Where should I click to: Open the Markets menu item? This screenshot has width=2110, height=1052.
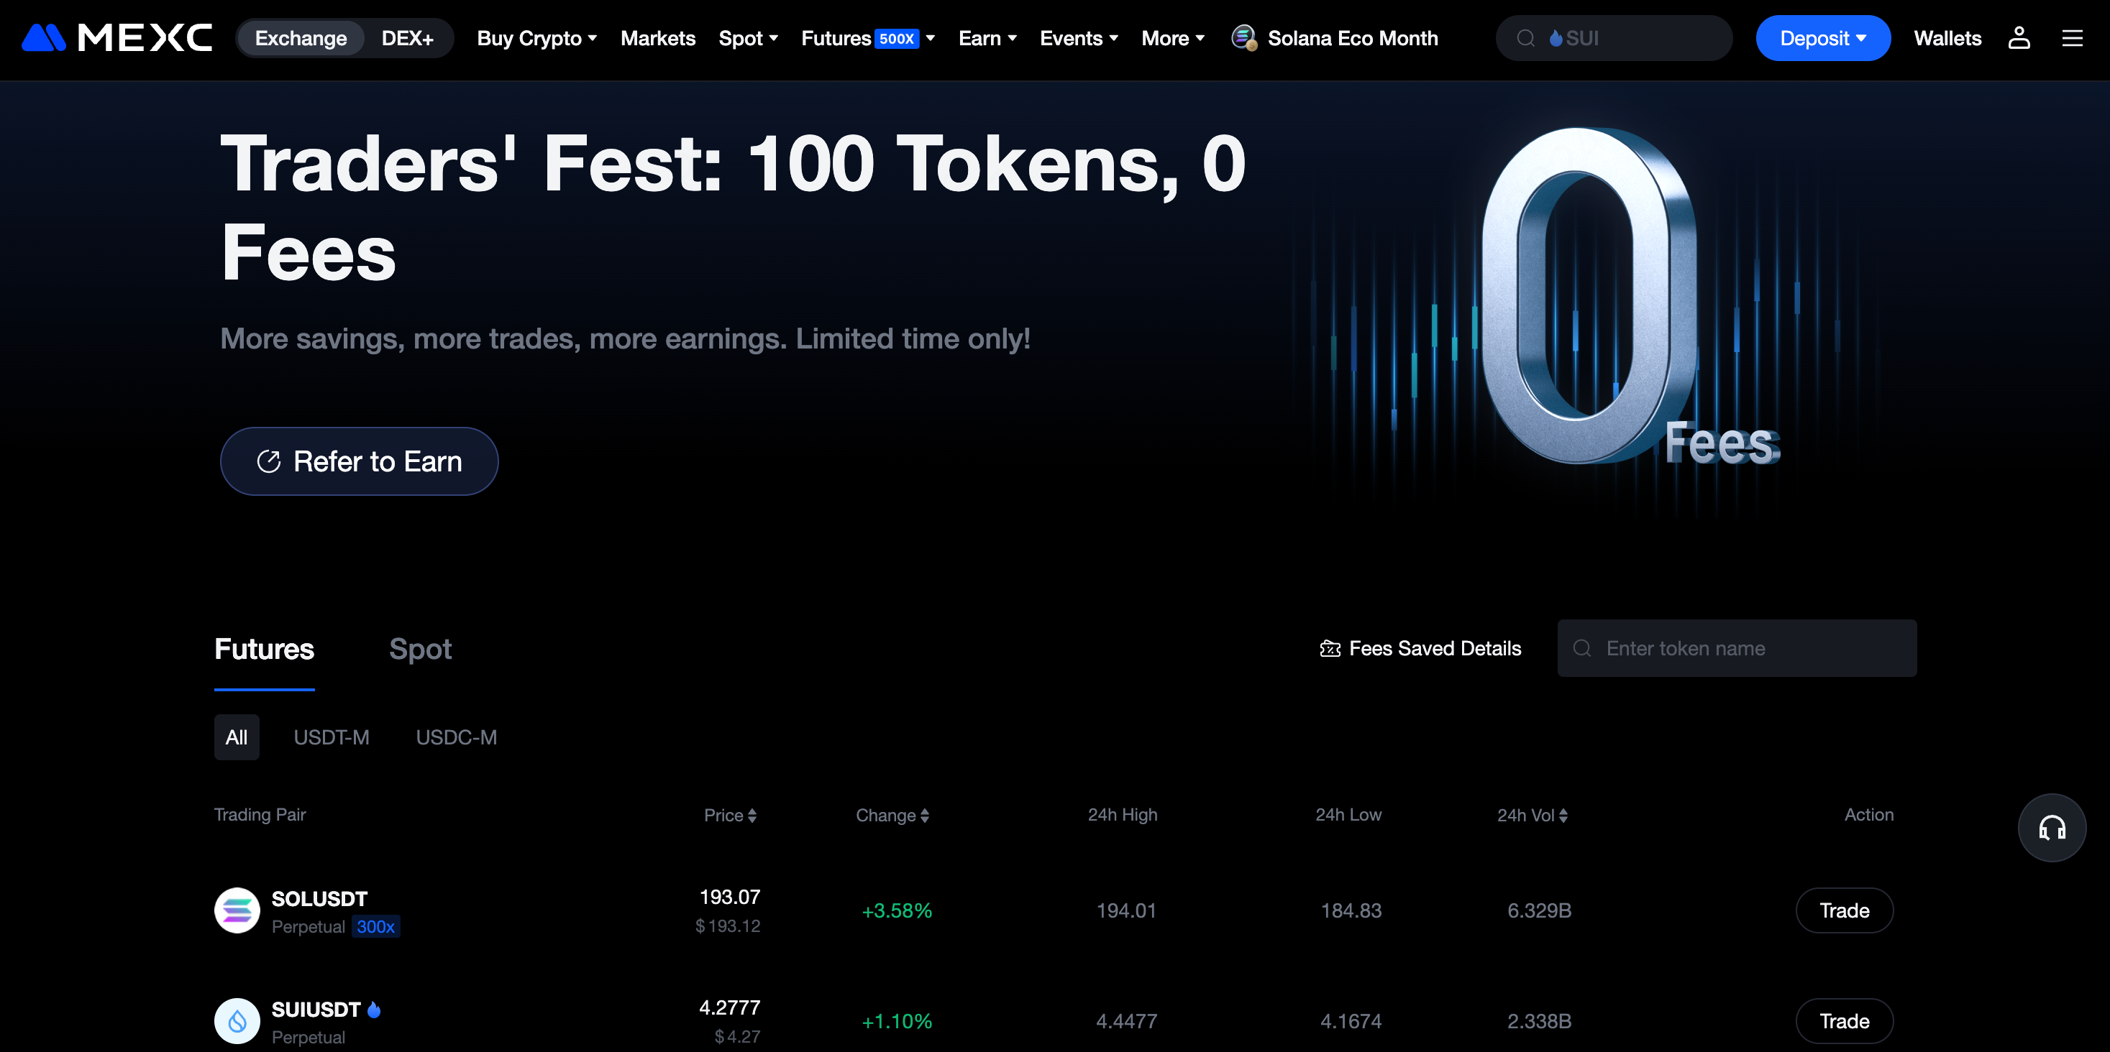click(x=658, y=37)
